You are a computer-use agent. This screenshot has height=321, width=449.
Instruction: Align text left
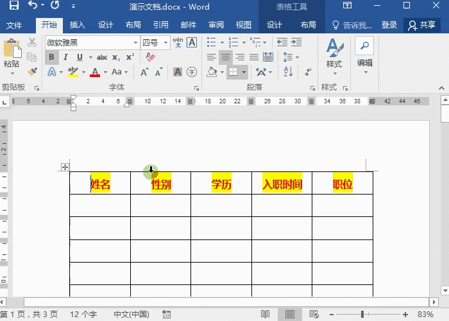(x=211, y=57)
